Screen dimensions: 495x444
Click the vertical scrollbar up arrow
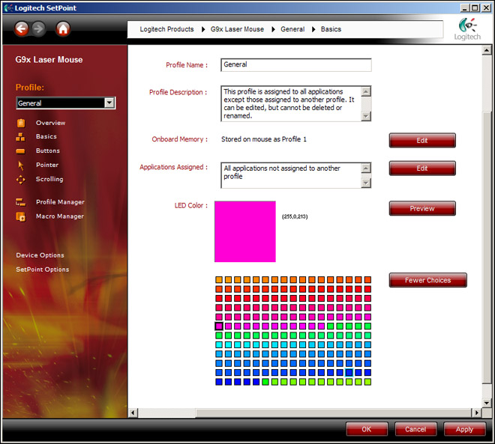pyautogui.click(x=487, y=50)
